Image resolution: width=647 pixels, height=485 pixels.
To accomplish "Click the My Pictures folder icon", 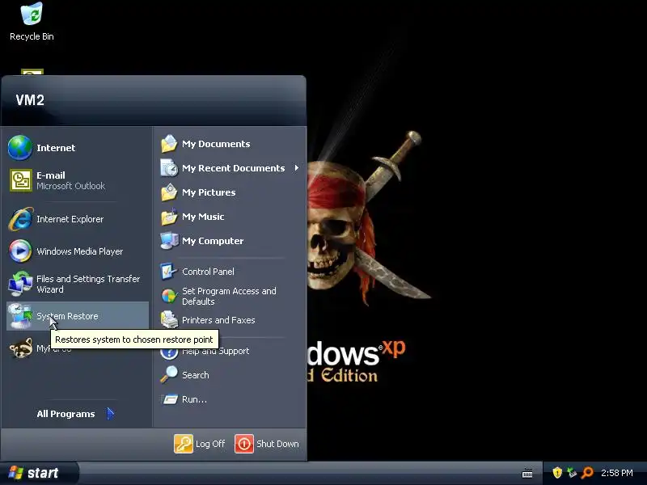I will (169, 192).
